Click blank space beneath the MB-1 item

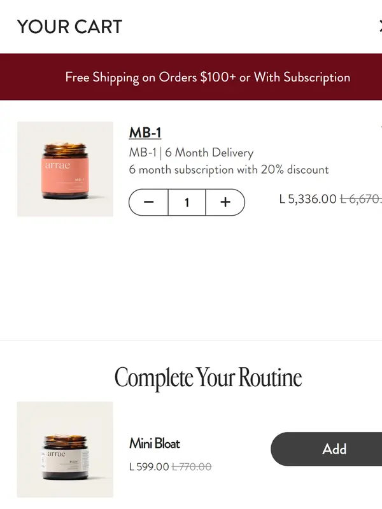[191, 279]
